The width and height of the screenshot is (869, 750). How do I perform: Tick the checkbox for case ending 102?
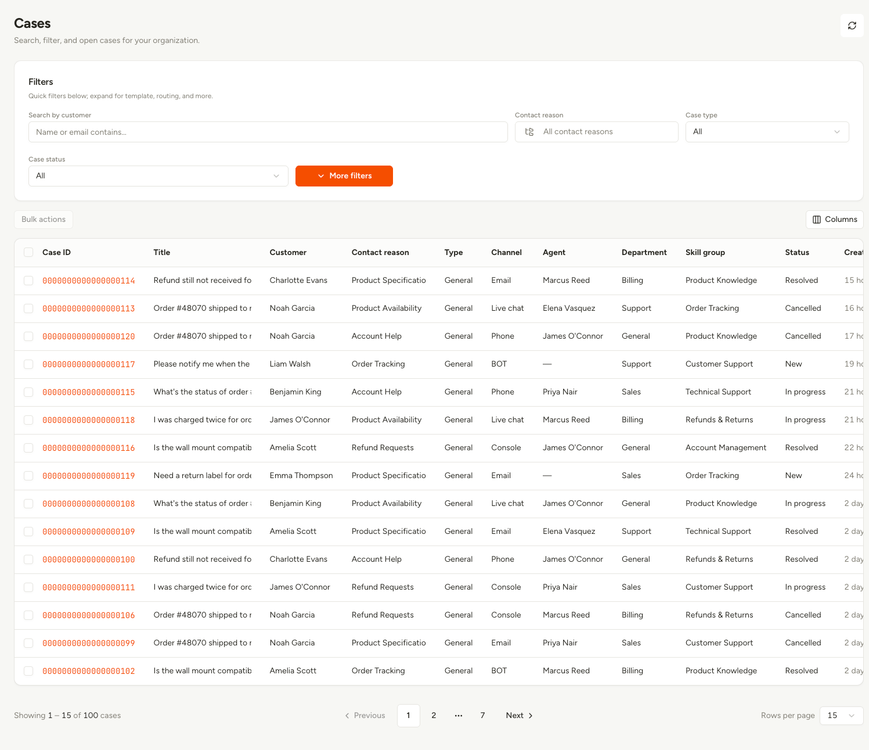28,671
